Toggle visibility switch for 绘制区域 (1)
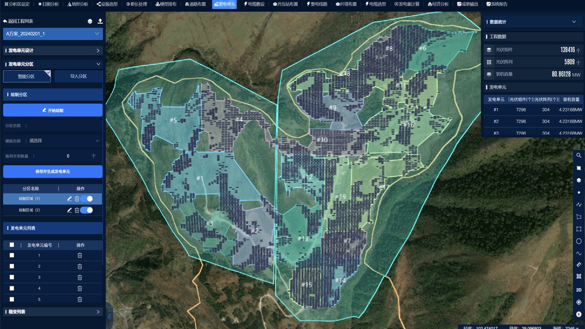The width and height of the screenshot is (585, 329). 87,199
